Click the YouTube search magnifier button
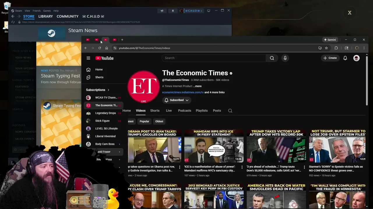Image resolution: width=373 pixels, height=209 pixels. click(x=272, y=58)
